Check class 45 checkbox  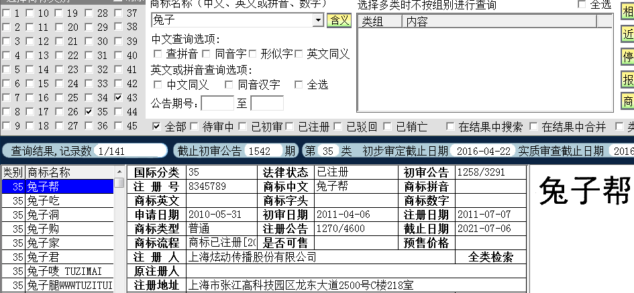point(118,125)
